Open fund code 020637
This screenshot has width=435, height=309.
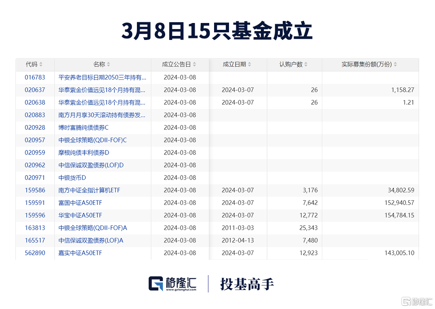35,90
